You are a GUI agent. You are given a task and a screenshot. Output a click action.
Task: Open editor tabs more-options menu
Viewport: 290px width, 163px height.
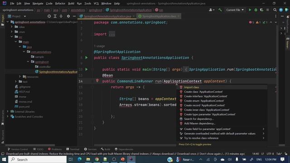(275, 16)
